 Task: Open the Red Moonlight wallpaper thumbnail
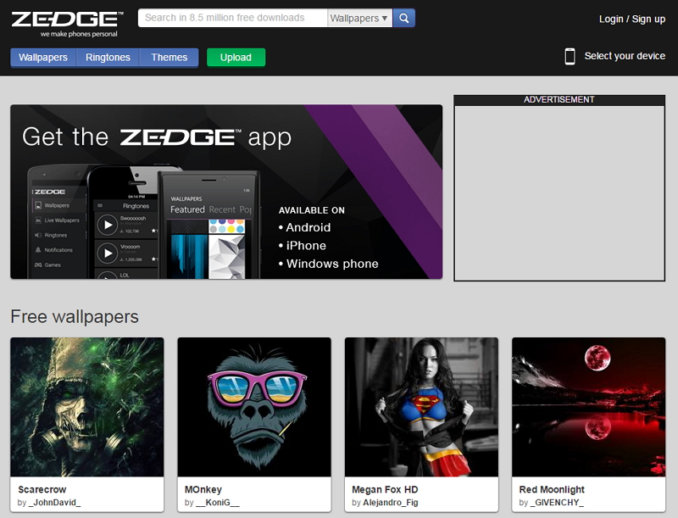(588, 407)
